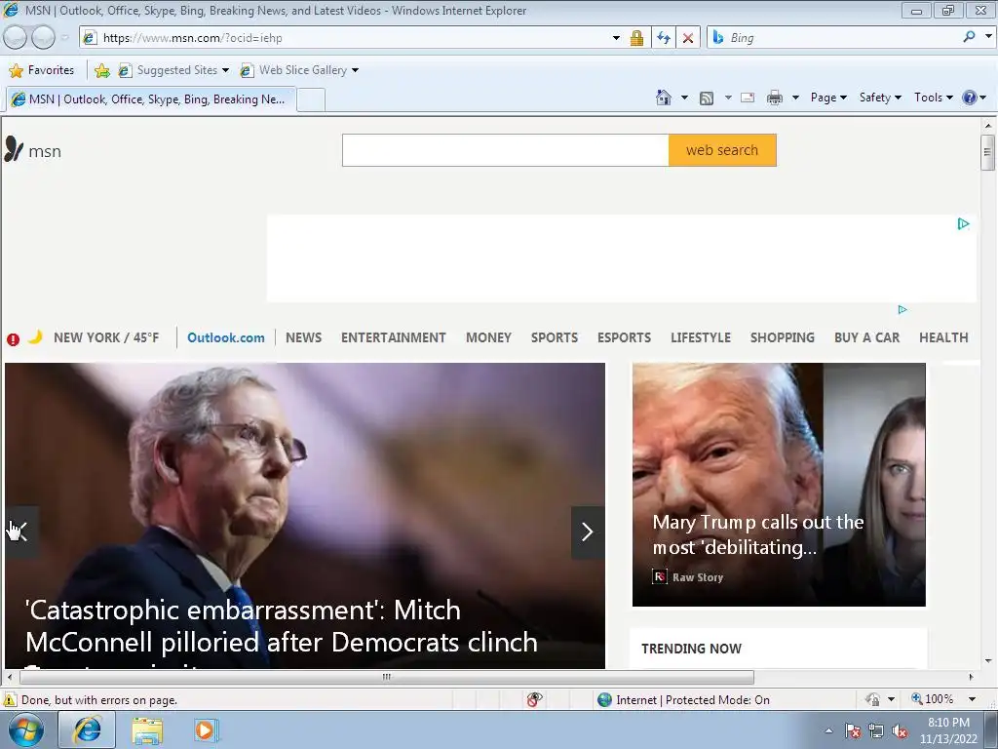Click the Internet zone globe icon
Image resolution: width=998 pixels, height=749 pixels.
604,700
